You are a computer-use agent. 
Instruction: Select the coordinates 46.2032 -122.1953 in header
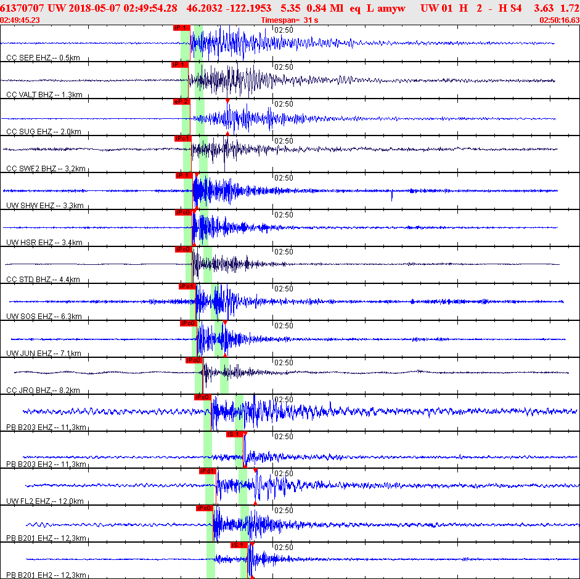tap(229, 8)
